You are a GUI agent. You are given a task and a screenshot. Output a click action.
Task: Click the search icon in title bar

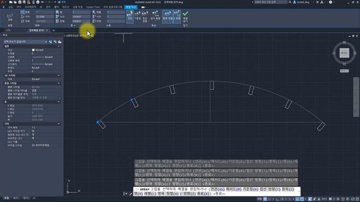[290, 2]
